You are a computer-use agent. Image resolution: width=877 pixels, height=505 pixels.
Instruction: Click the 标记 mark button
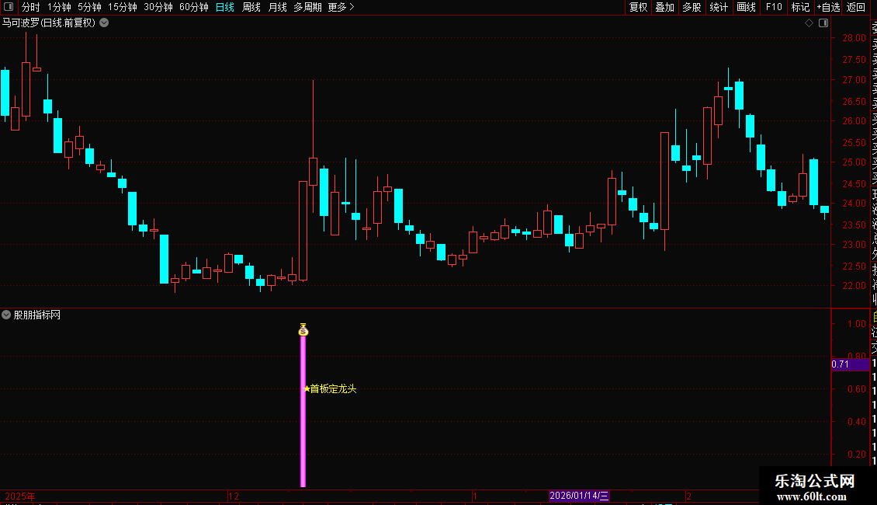pos(800,7)
